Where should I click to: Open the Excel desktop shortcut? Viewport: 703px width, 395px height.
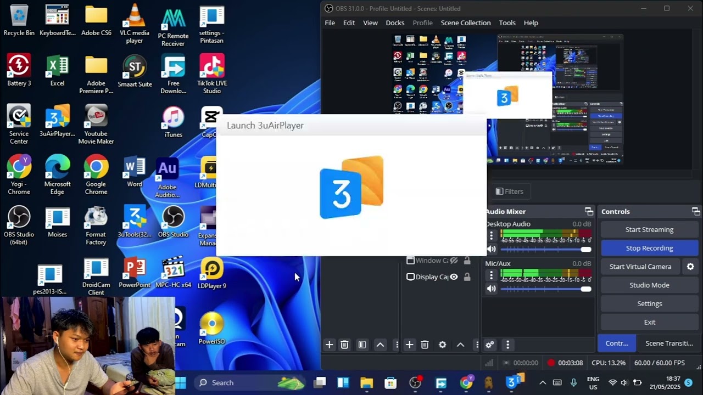(x=57, y=71)
